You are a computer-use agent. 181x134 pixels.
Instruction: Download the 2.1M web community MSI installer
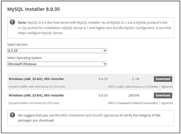click(x=163, y=79)
